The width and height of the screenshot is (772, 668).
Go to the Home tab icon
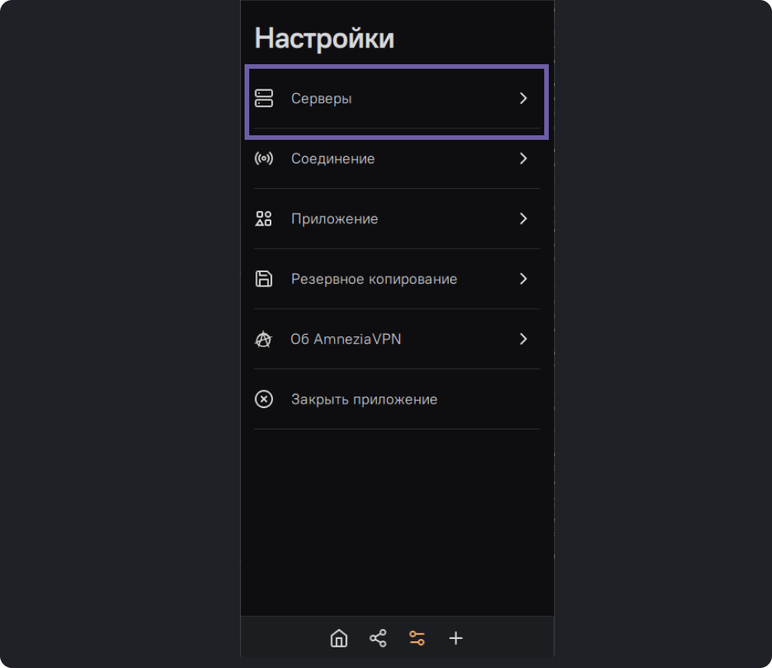pyautogui.click(x=339, y=638)
